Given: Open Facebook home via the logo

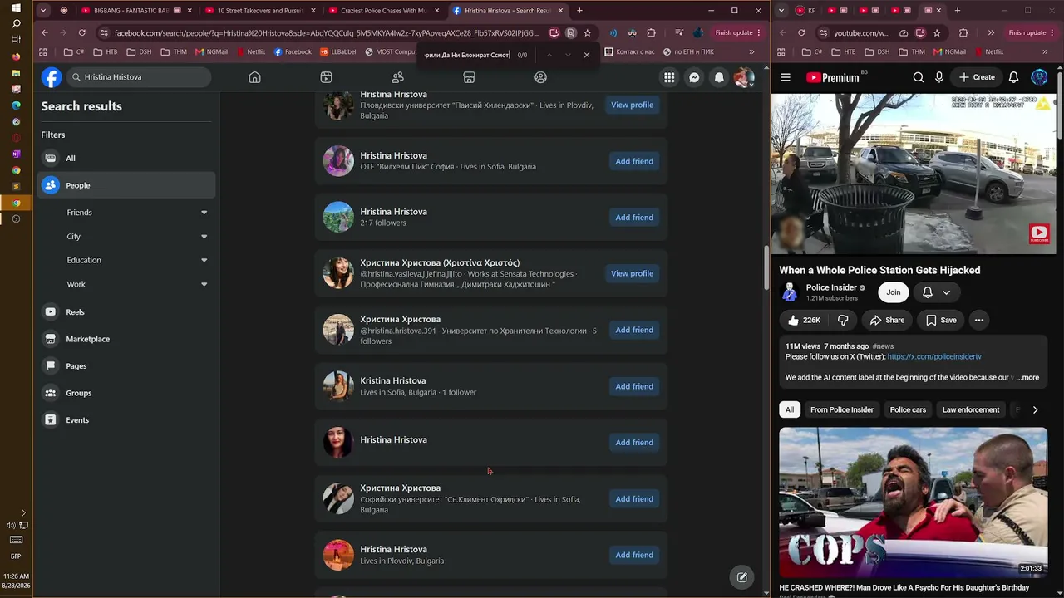Looking at the screenshot, I should pos(52,77).
